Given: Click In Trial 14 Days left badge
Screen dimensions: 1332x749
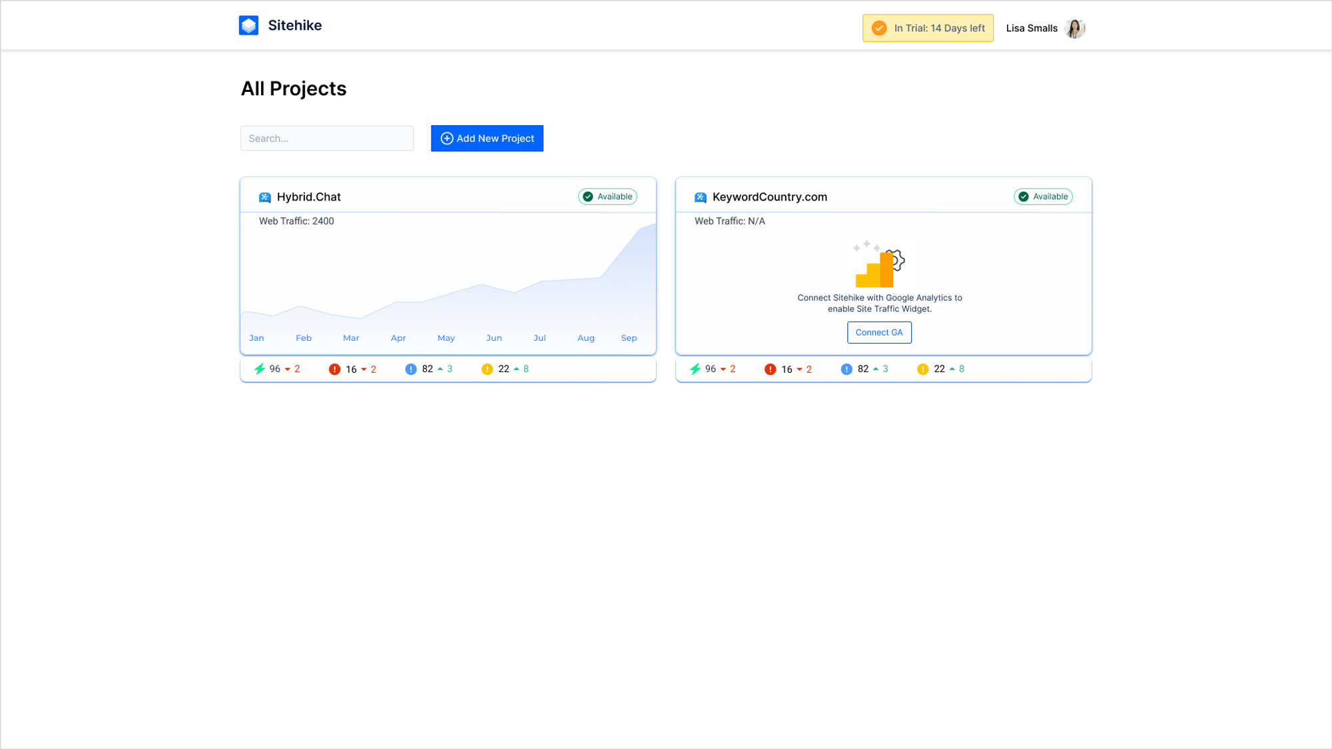Looking at the screenshot, I should [x=928, y=28].
